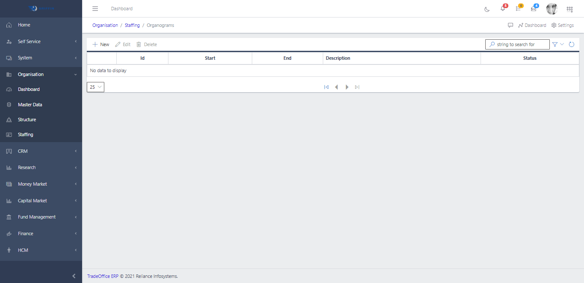This screenshot has width=584, height=283.
Task: Open the user profile avatar
Action: pos(552,9)
